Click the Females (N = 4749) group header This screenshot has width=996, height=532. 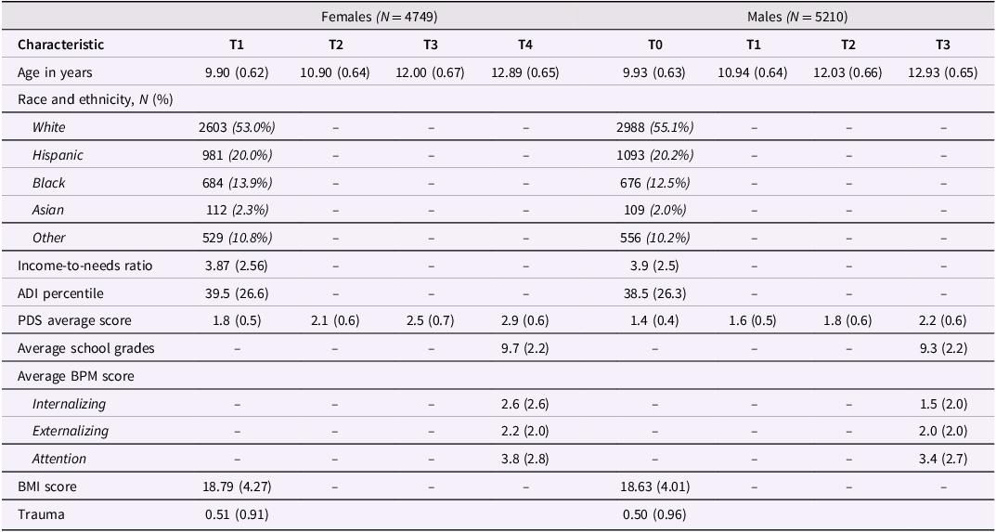point(382,17)
